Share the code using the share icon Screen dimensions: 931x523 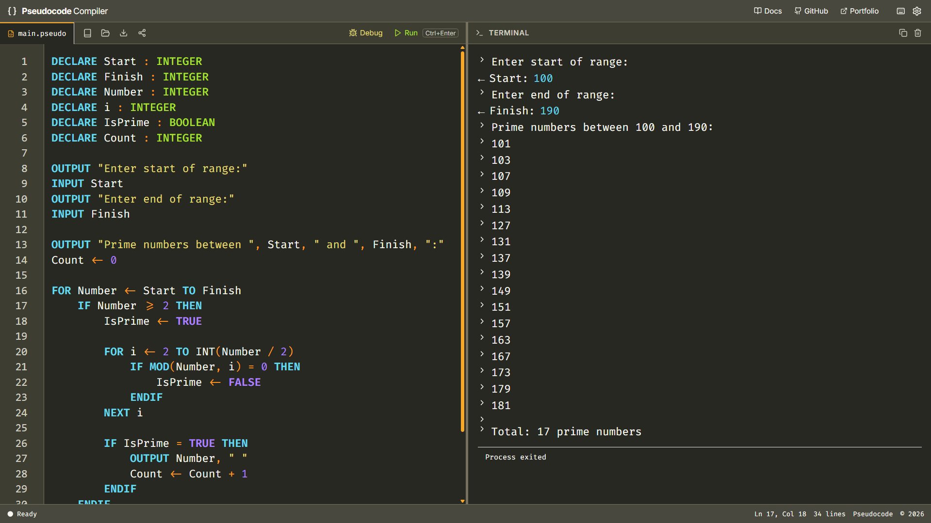pos(142,33)
